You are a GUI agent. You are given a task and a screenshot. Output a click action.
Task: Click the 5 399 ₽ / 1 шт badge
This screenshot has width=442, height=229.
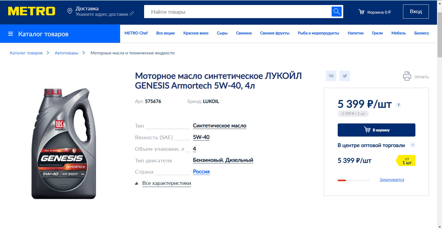click(x=353, y=114)
